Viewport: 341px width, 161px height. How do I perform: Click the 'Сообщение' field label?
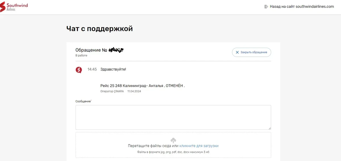83,101
